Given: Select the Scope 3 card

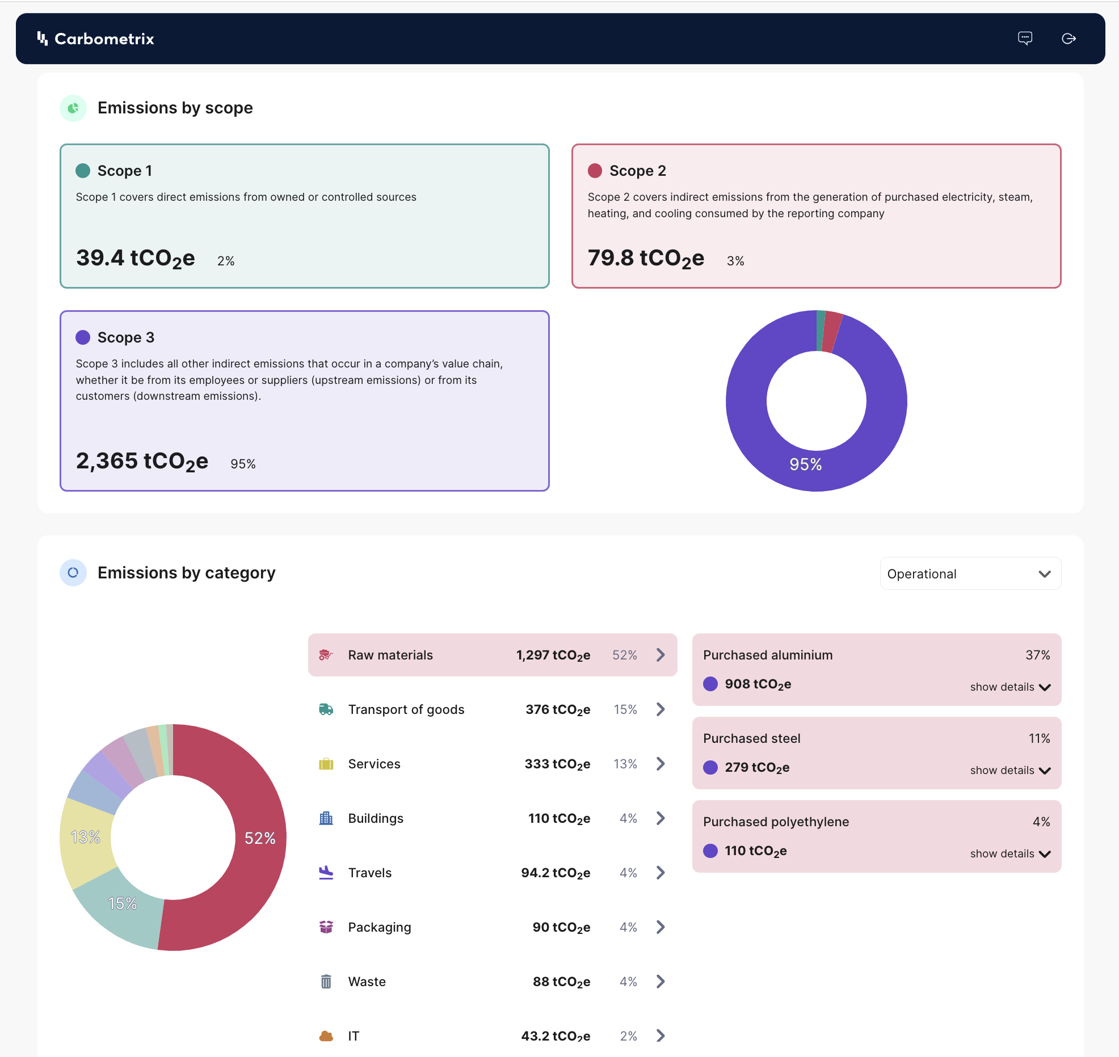Looking at the screenshot, I should click(x=305, y=401).
